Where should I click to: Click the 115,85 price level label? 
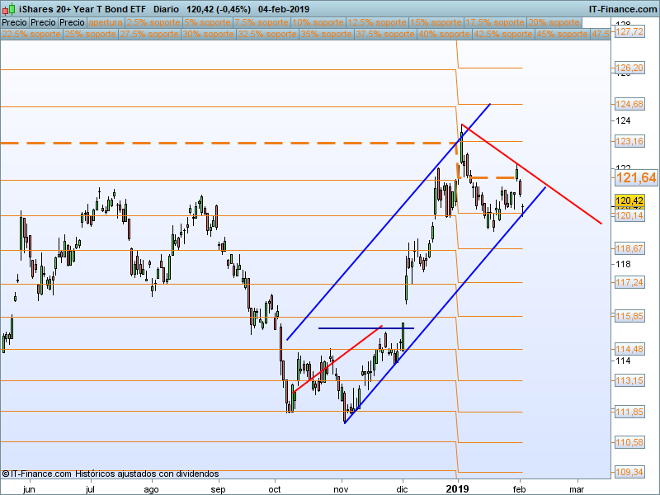[629, 316]
